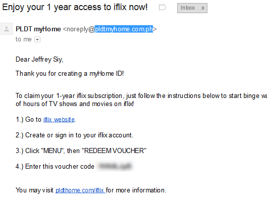Open the Inbox label tag
Image resolution: width=267 pixels, height=199 pixels.
(x=188, y=8)
